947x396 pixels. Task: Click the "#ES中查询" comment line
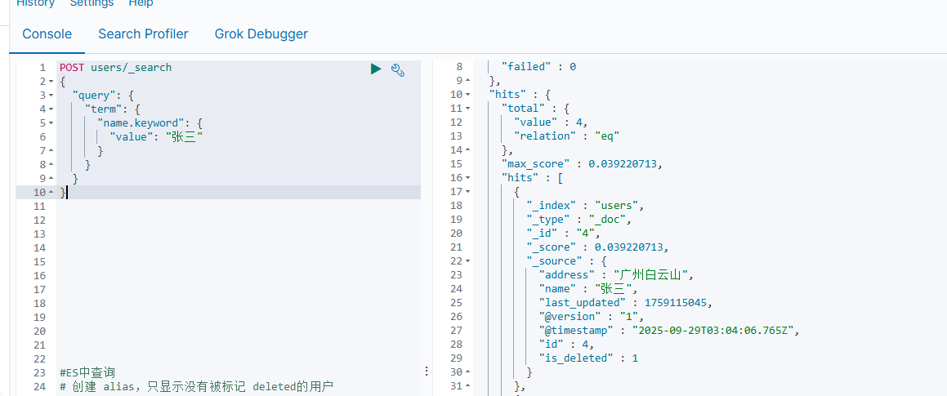(x=87, y=373)
